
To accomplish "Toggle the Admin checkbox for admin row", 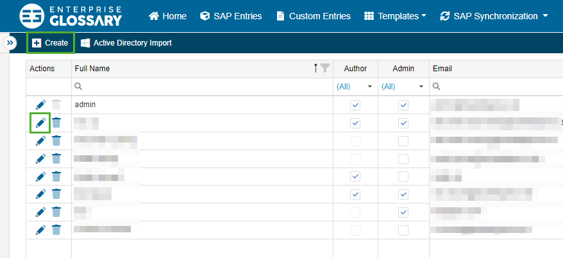I will tap(403, 105).
